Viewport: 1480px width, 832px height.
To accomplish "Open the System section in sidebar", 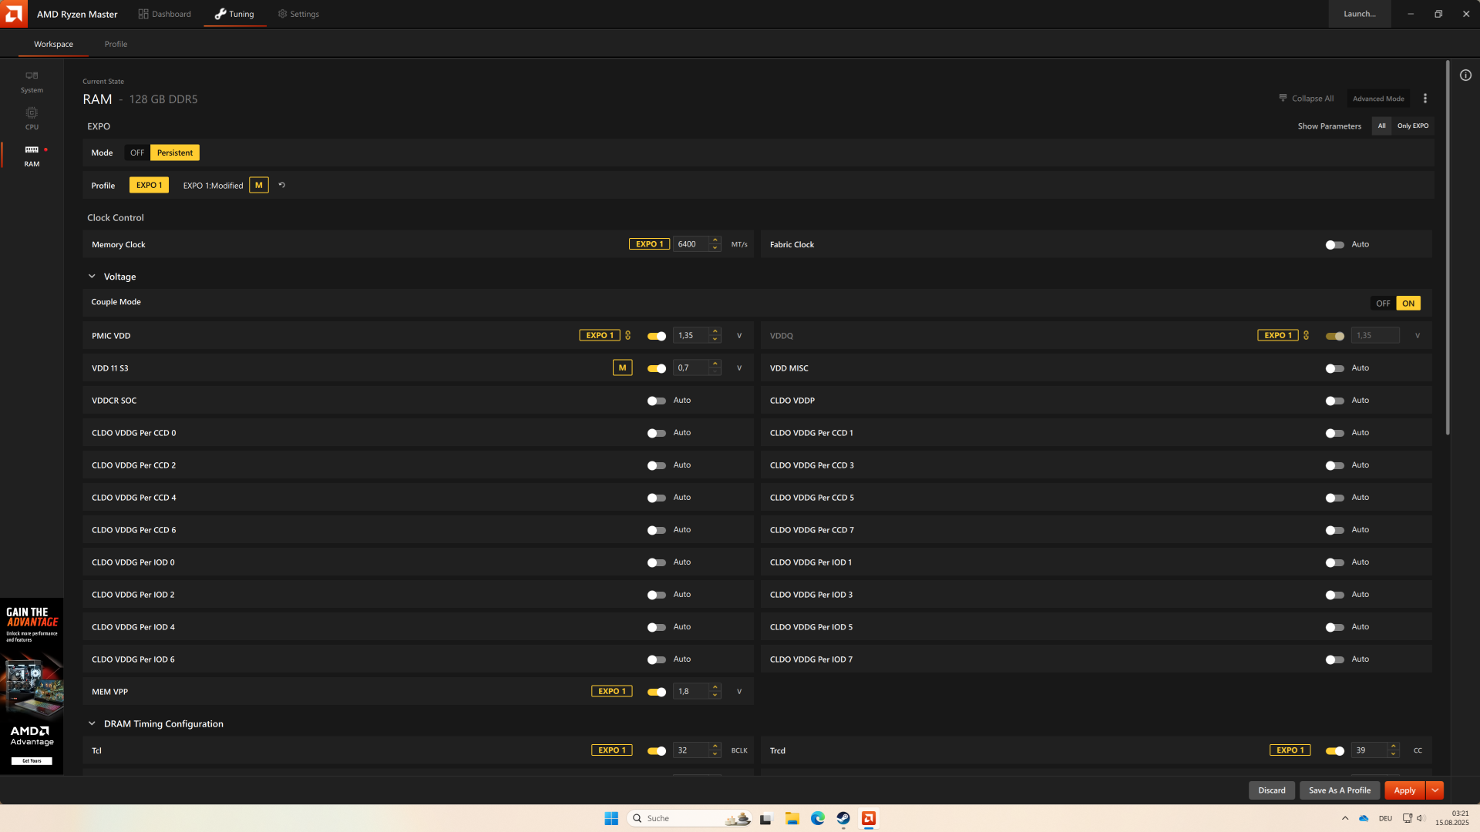I will pyautogui.click(x=32, y=82).
